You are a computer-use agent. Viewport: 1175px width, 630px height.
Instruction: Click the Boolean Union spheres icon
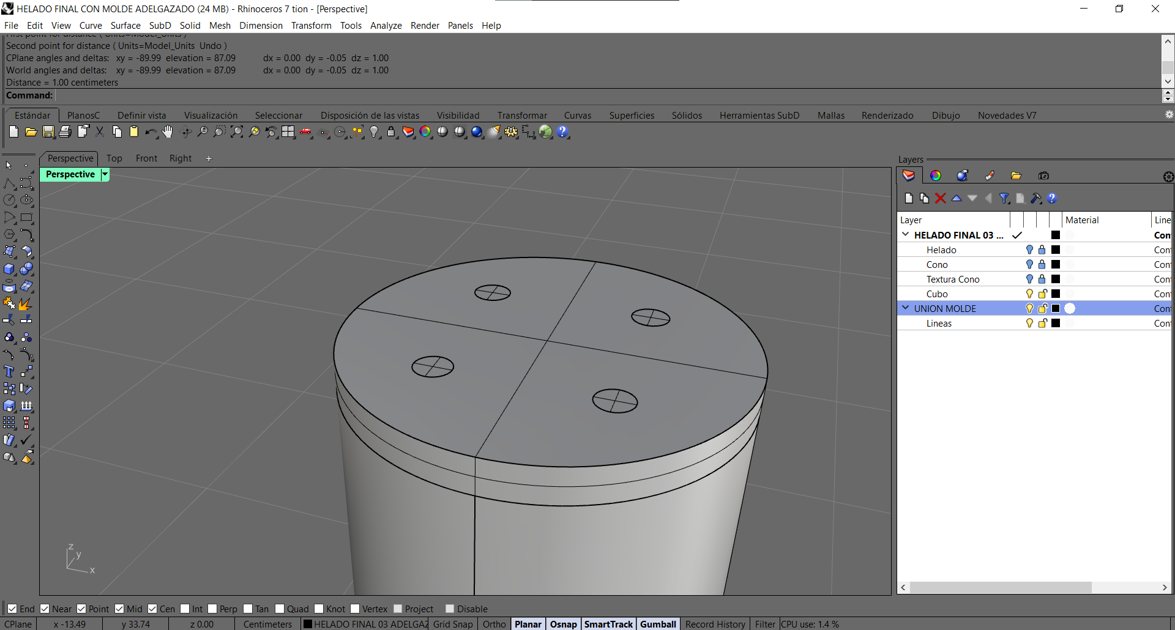[26, 269]
